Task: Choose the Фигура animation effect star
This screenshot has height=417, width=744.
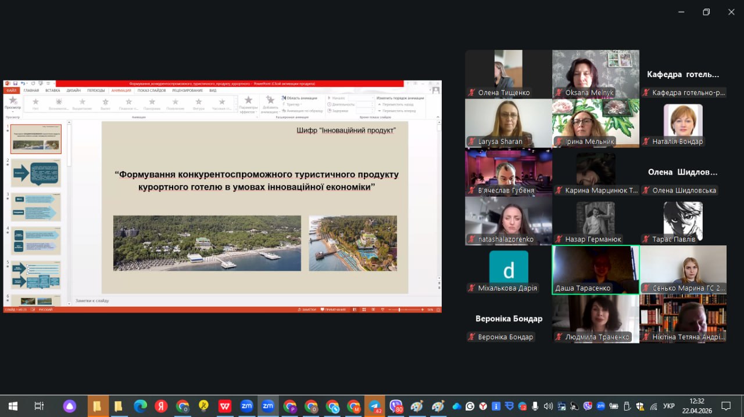Action: coord(199,104)
